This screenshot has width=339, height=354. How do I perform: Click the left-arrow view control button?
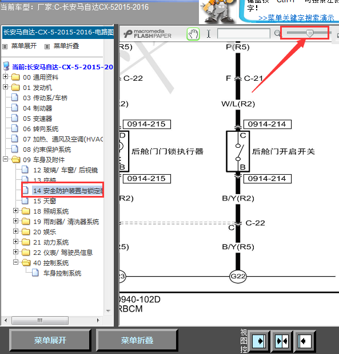(x=305, y=341)
